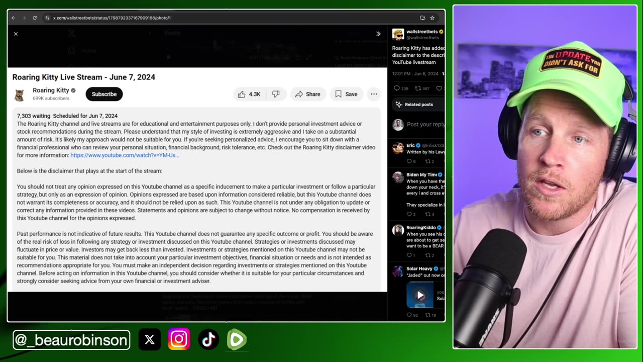
Task: Open the youtube.com/watch disclaimer link
Action: [x=125, y=155]
